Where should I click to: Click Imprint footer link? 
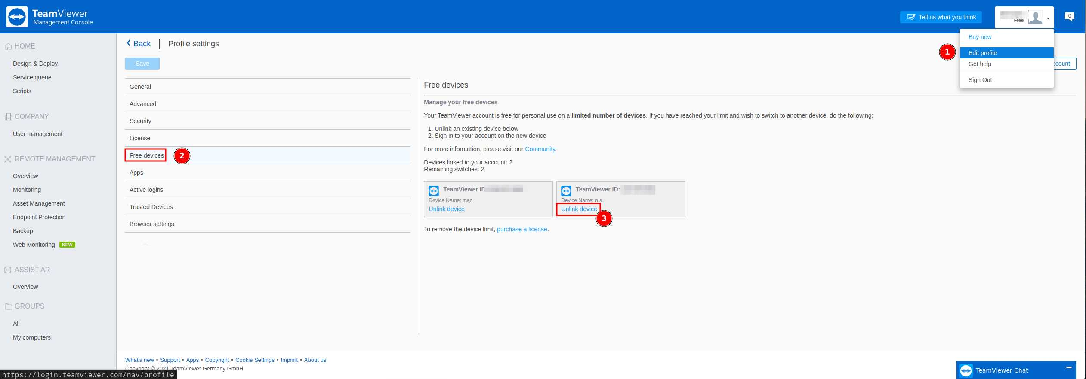[x=289, y=360]
